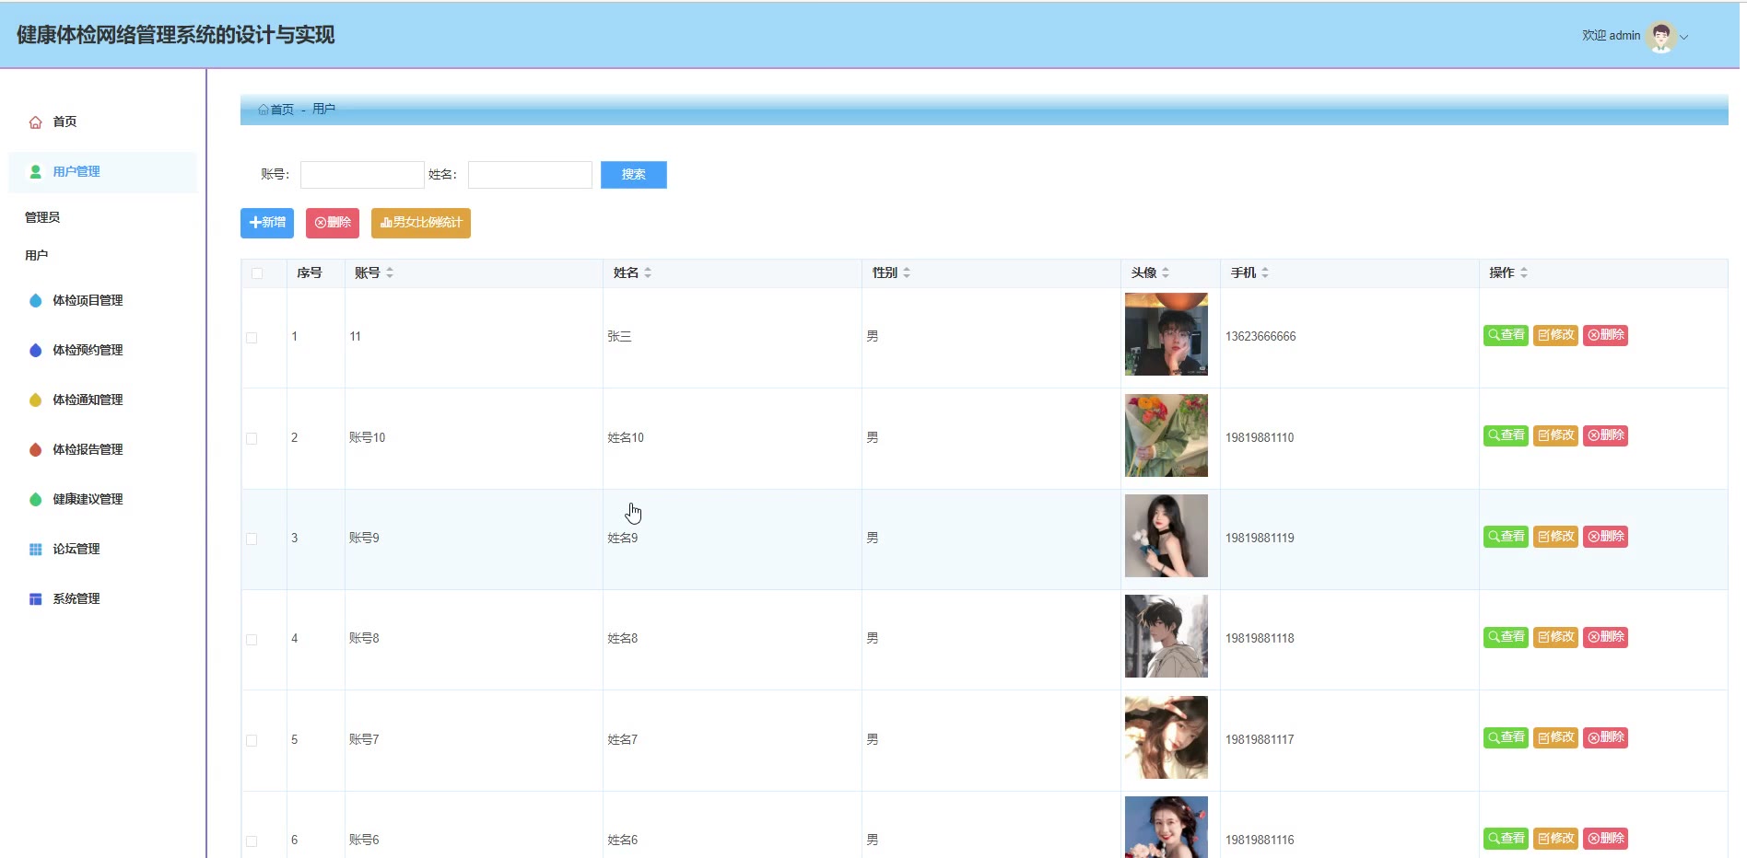
Task: Click the grid icon beside 论坛管理
Action: [x=35, y=550]
